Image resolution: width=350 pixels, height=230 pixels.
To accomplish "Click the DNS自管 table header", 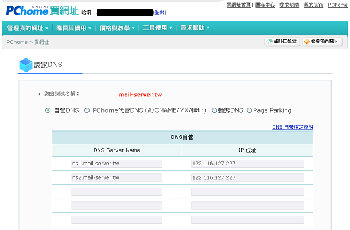I will [182, 137].
